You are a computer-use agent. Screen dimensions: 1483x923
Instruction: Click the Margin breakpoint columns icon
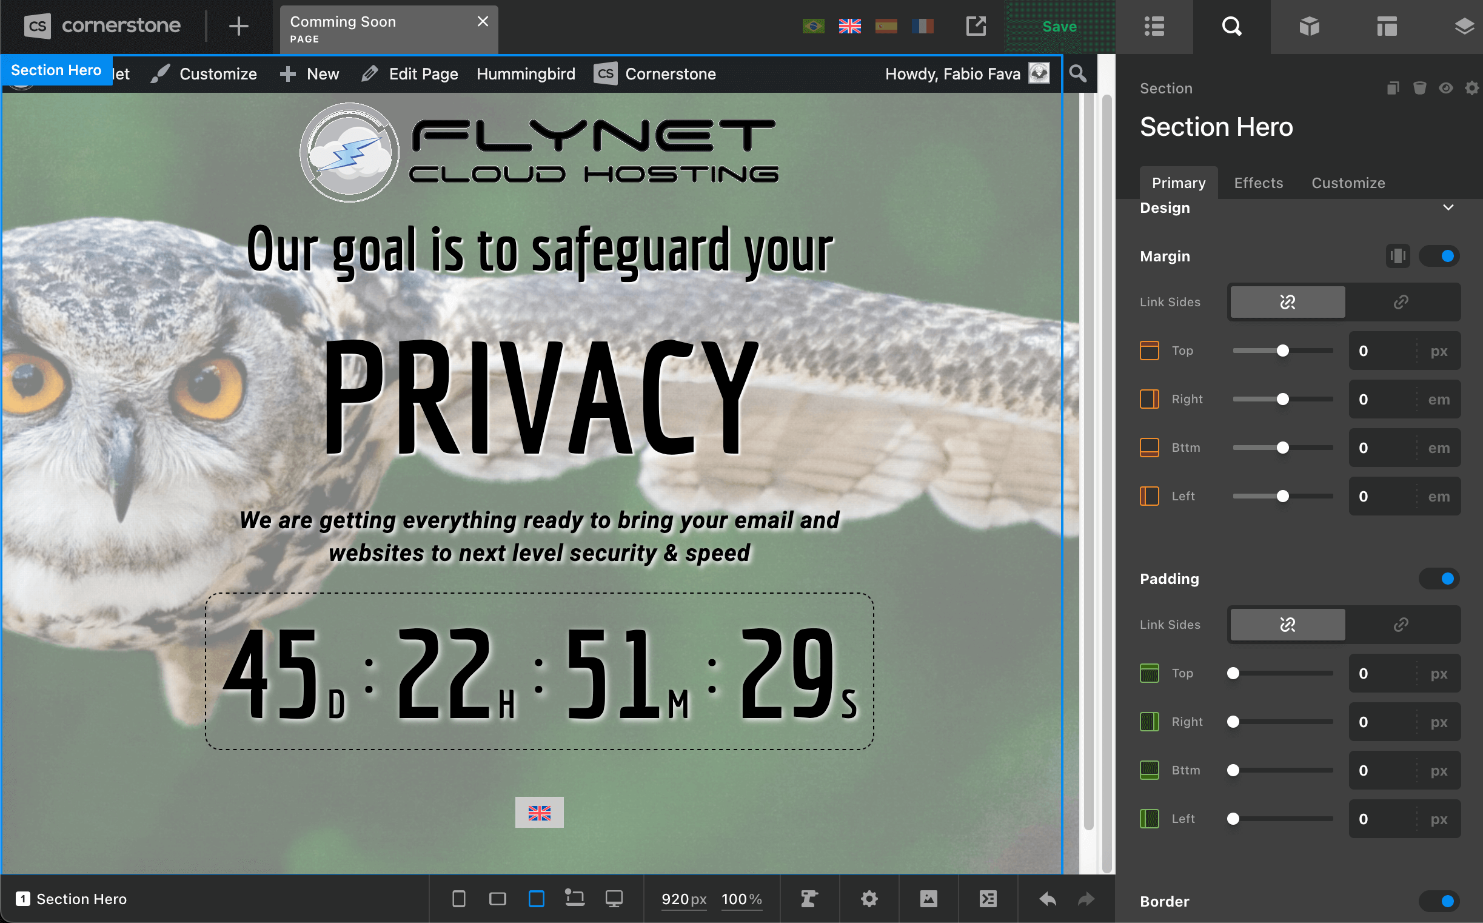(x=1398, y=256)
